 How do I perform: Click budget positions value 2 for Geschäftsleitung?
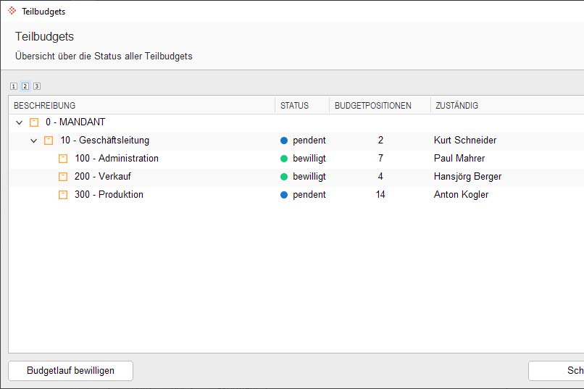tap(380, 141)
